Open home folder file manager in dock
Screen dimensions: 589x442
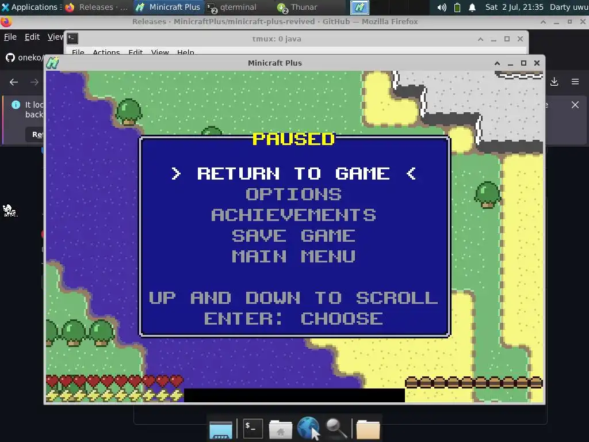(x=280, y=429)
